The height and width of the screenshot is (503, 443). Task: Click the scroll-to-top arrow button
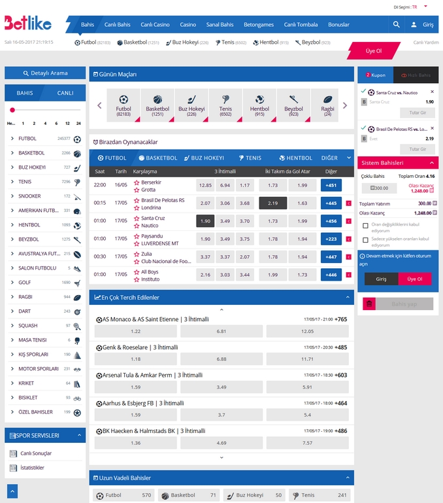pos(12,491)
